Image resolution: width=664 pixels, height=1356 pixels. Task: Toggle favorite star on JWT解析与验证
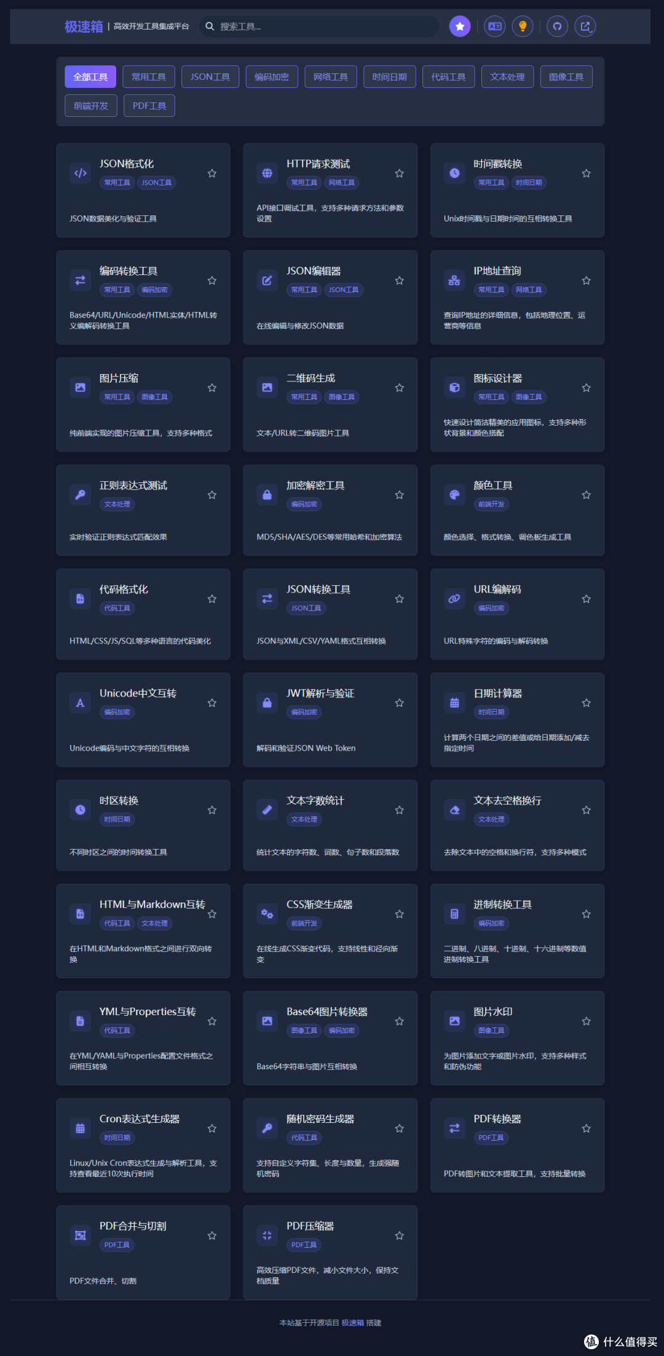click(x=400, y=703)
